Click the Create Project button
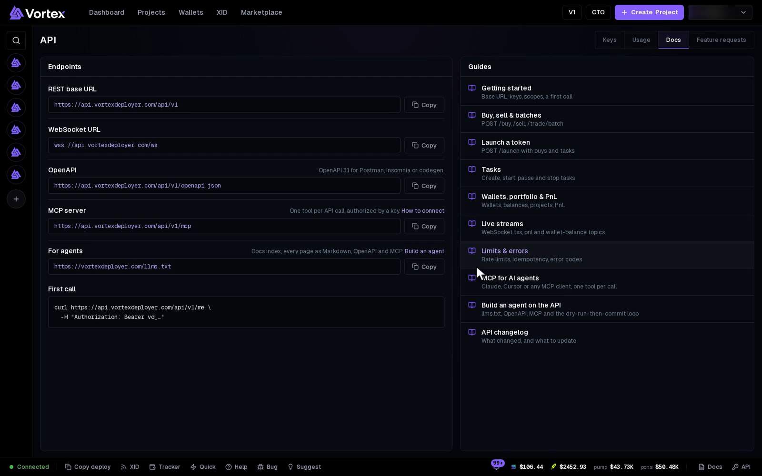Image resolution: width=762 pixels, height=476 pixels. pos(649,12)
